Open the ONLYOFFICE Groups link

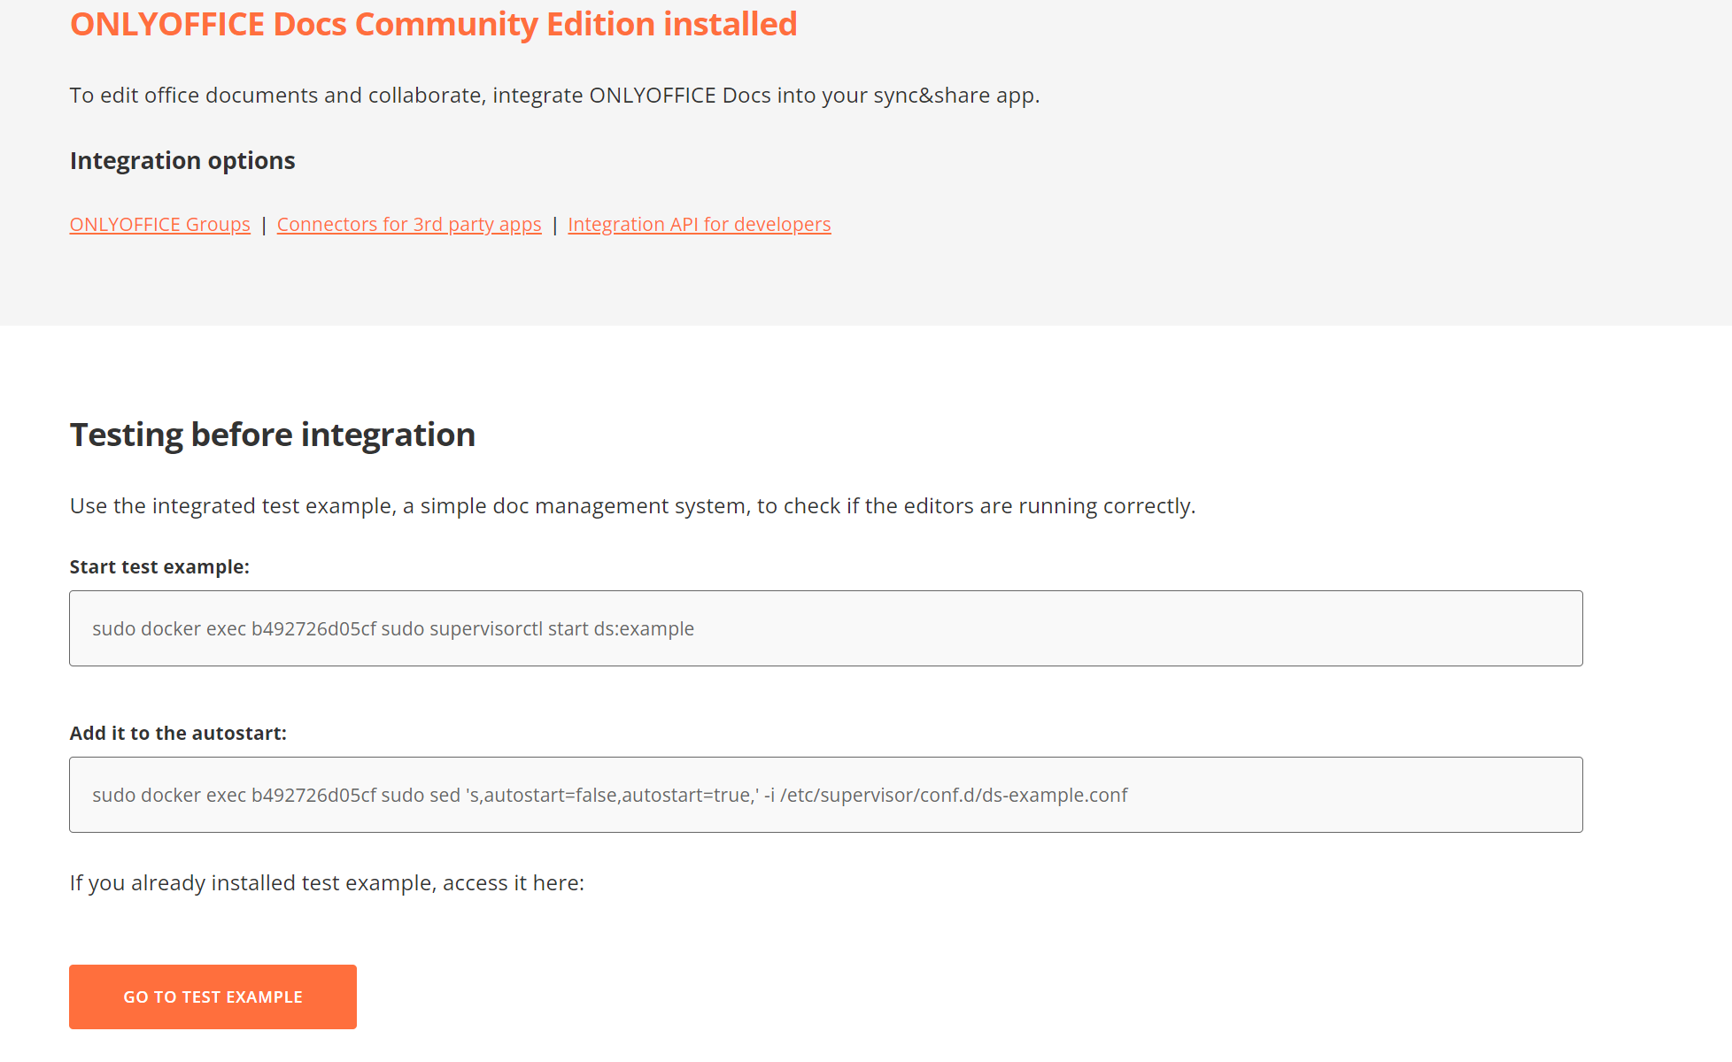159,225
